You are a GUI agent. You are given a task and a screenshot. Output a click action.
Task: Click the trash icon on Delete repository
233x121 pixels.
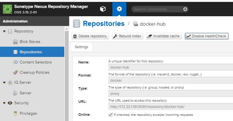pos(75,36)
